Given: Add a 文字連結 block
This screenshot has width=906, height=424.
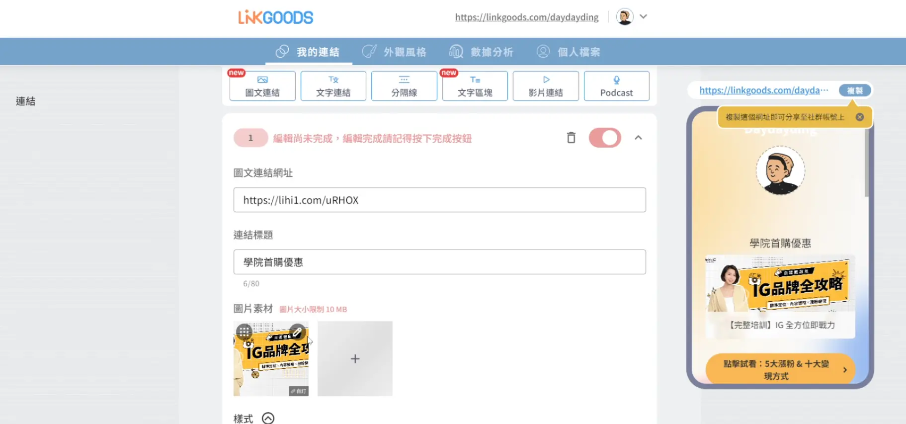Looking at the screenshot, I should 333,86.
